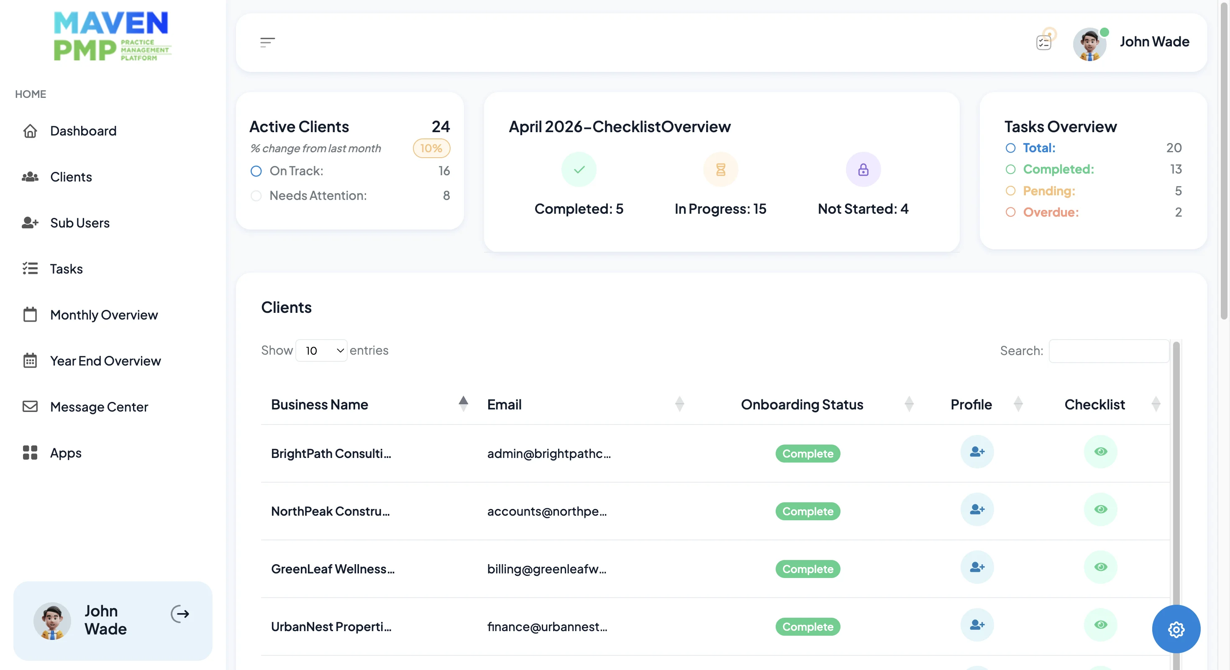Click the Total tasks circle indicator

tap(1010, 148)
